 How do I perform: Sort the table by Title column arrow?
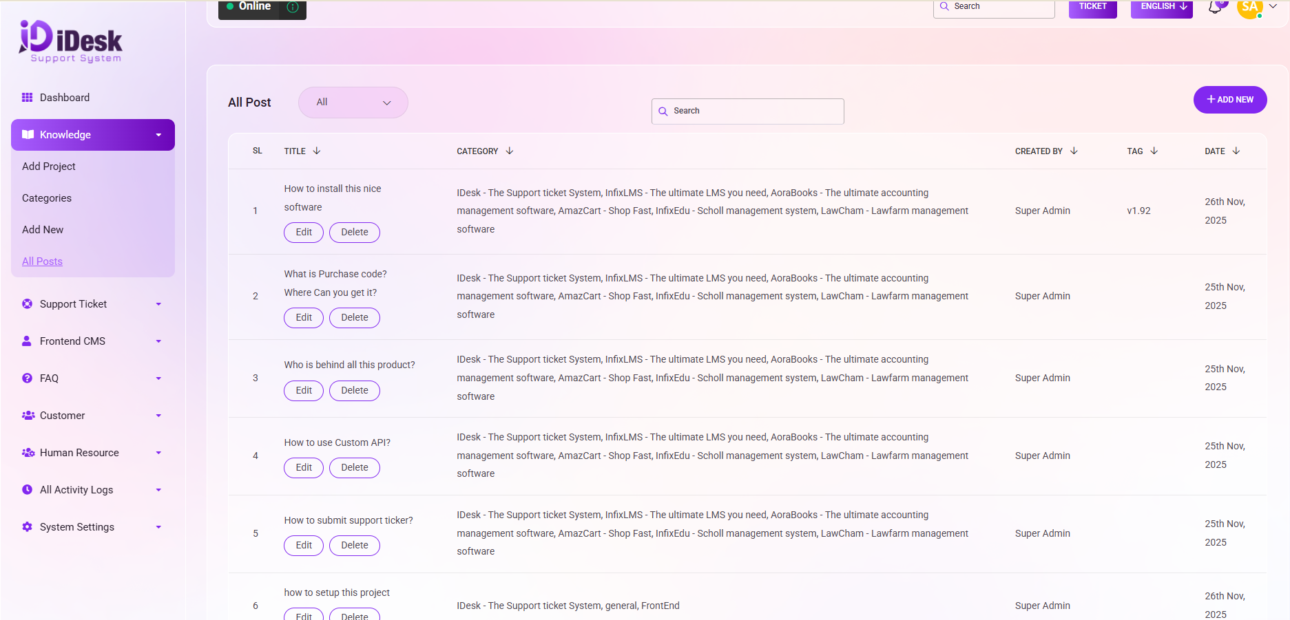(317, 151)
